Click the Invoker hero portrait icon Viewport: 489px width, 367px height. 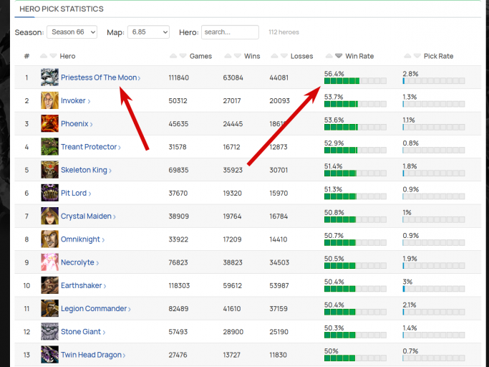point(49,100)
